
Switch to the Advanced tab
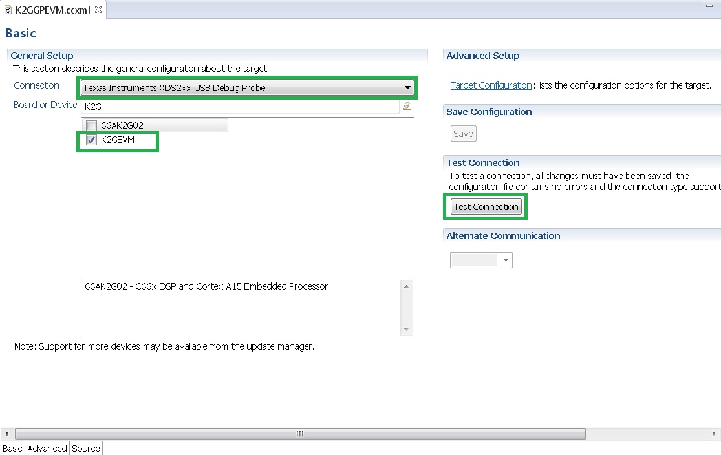tap(47, 448)
